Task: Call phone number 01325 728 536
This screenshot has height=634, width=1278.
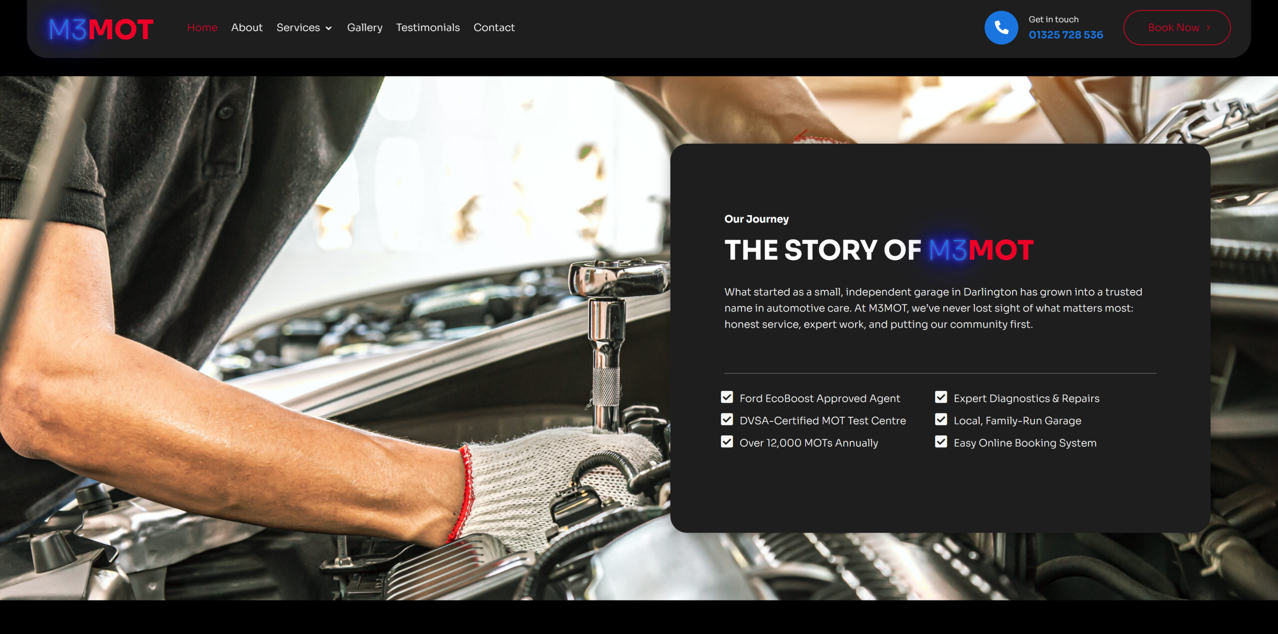Action: pos(1066,35)
